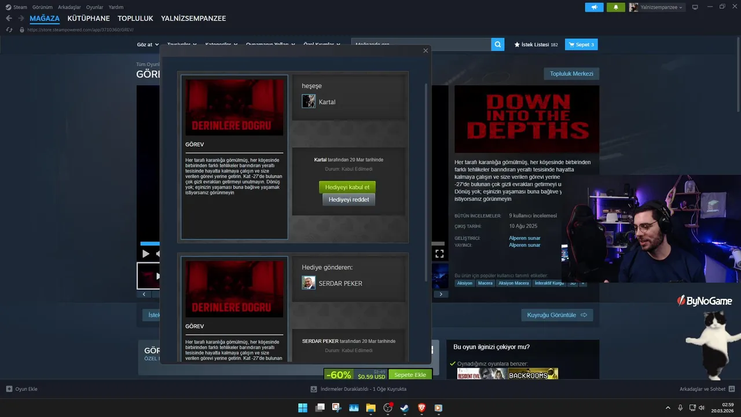Open the KÜTÜPHANE tab
741x417 pixels.
(89, 19)
